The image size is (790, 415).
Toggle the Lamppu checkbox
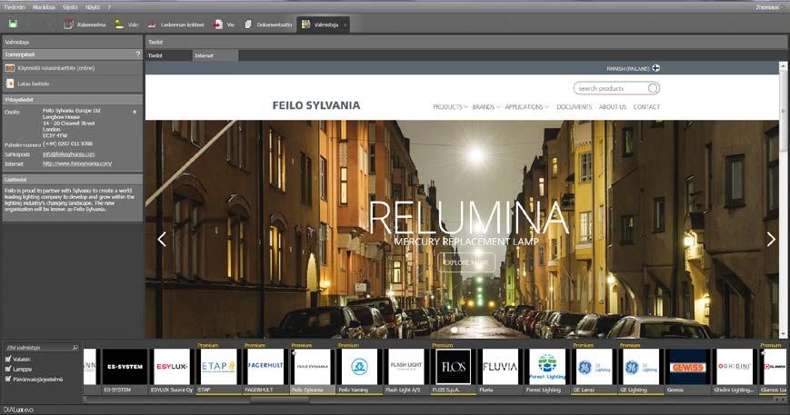[8, 369]
